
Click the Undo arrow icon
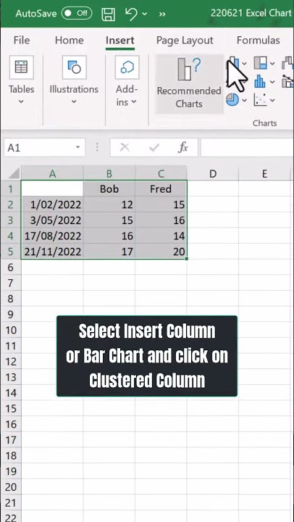[131, 13]
